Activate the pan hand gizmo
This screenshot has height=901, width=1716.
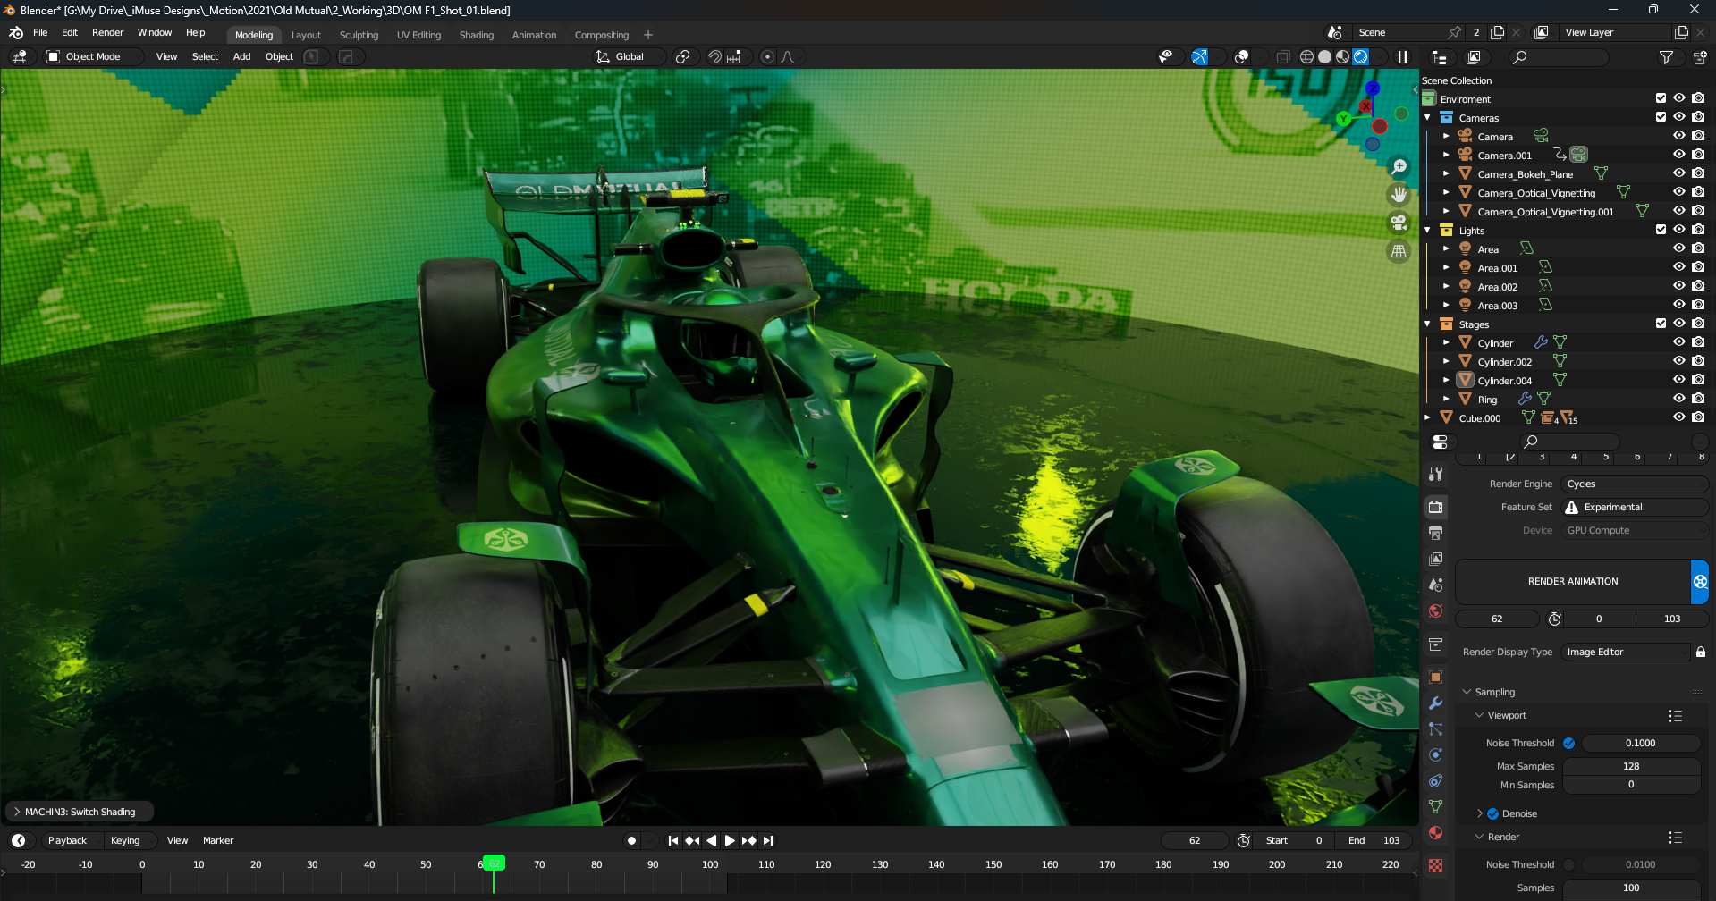[x=1399, y=195]
